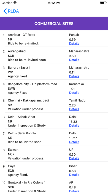View Details for Chennai - Kakkapalam, padi
This screenshot has height=192, width=108.
click(74, 109)
